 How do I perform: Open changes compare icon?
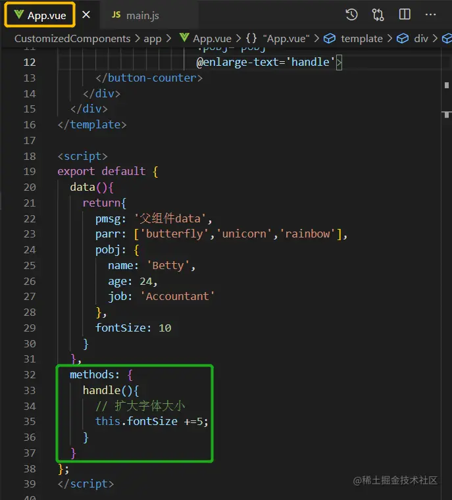(x=378, y=14)
